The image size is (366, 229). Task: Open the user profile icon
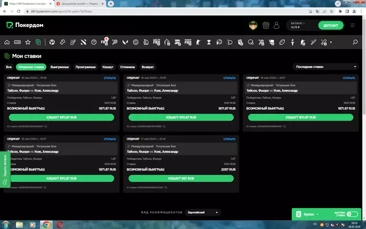pos(277,25)
